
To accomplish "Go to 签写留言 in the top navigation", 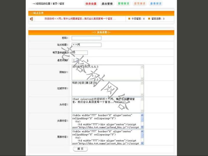I will (140, 4).
